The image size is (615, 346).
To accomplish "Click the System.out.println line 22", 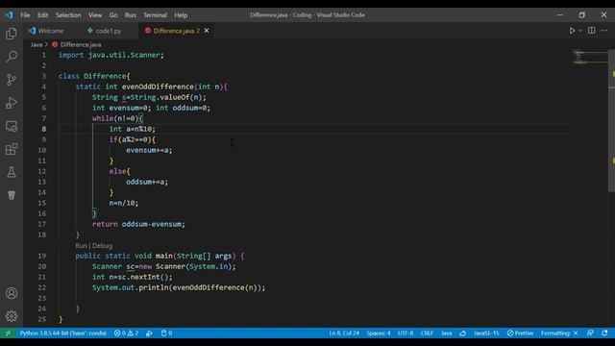I will pyautogui.click(x=179, y=287).
